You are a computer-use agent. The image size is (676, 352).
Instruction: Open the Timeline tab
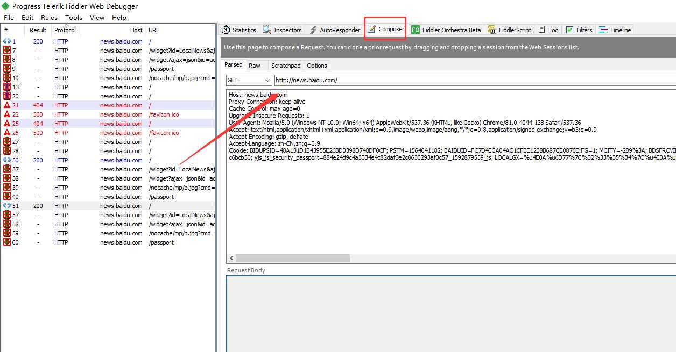click(615, 30)
